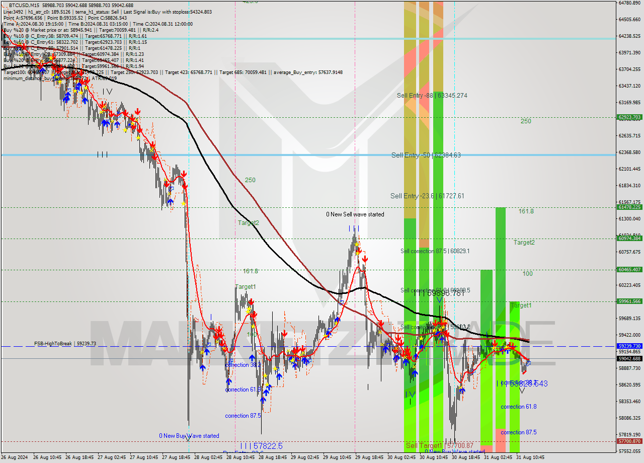
Task: Select the 'correction 87.5' label near 28 Aug 10:45
Action: tap(243, 416)
